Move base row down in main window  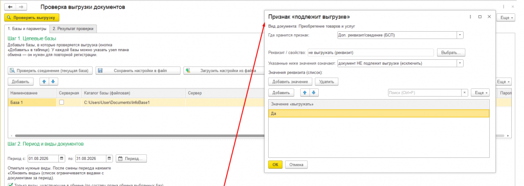point(53,81)
